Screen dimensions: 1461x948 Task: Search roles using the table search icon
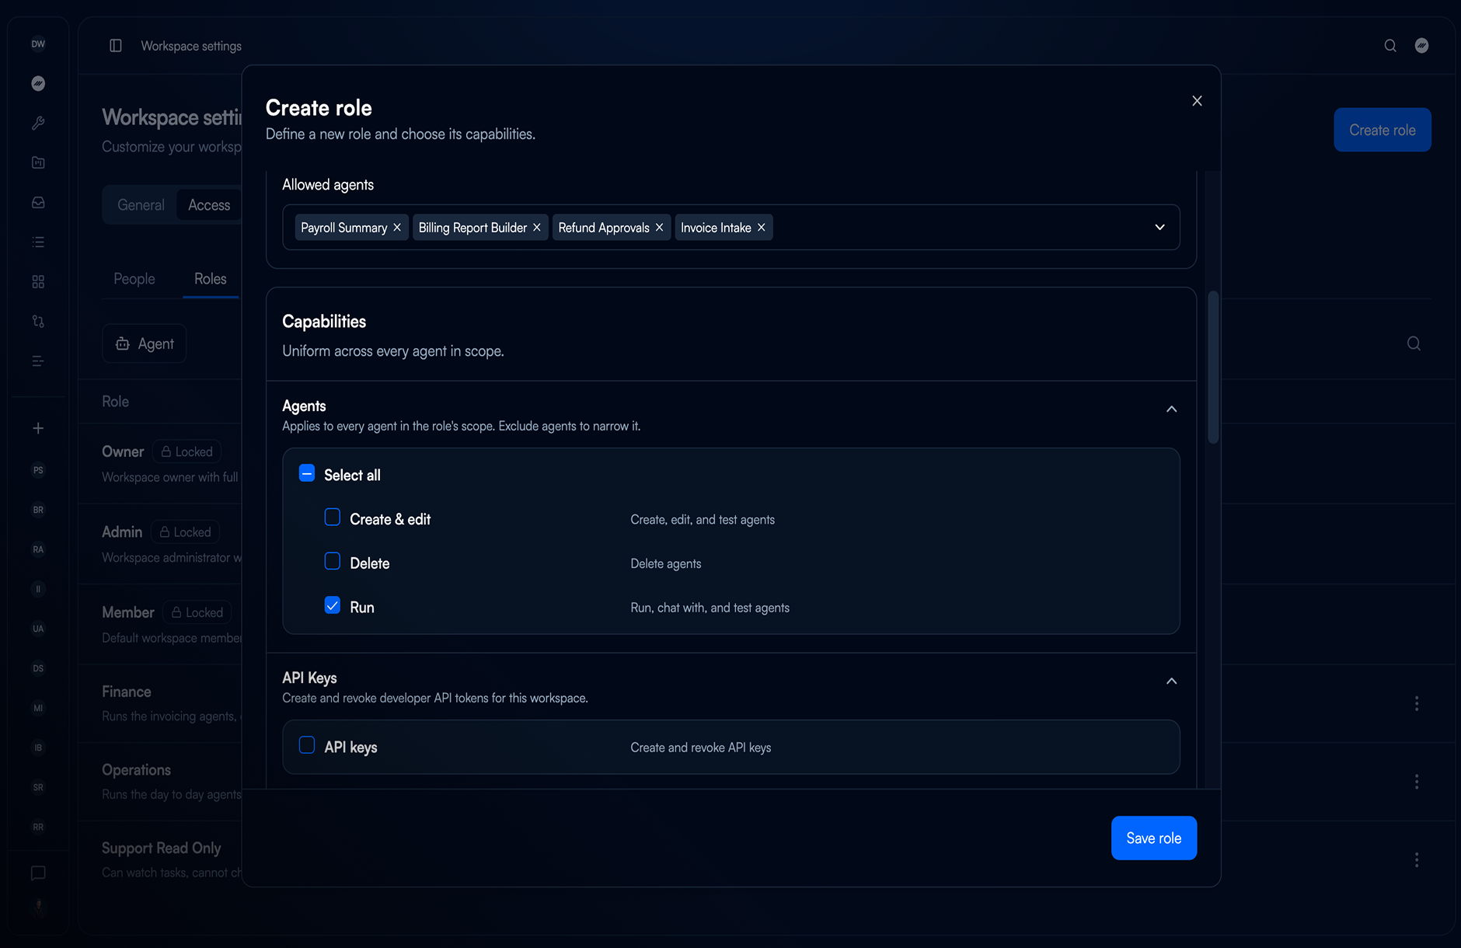click(1414, 343)
